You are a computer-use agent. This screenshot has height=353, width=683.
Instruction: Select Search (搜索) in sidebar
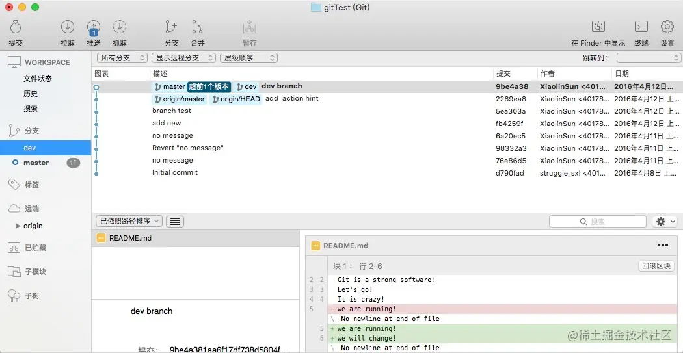[31, 109]
